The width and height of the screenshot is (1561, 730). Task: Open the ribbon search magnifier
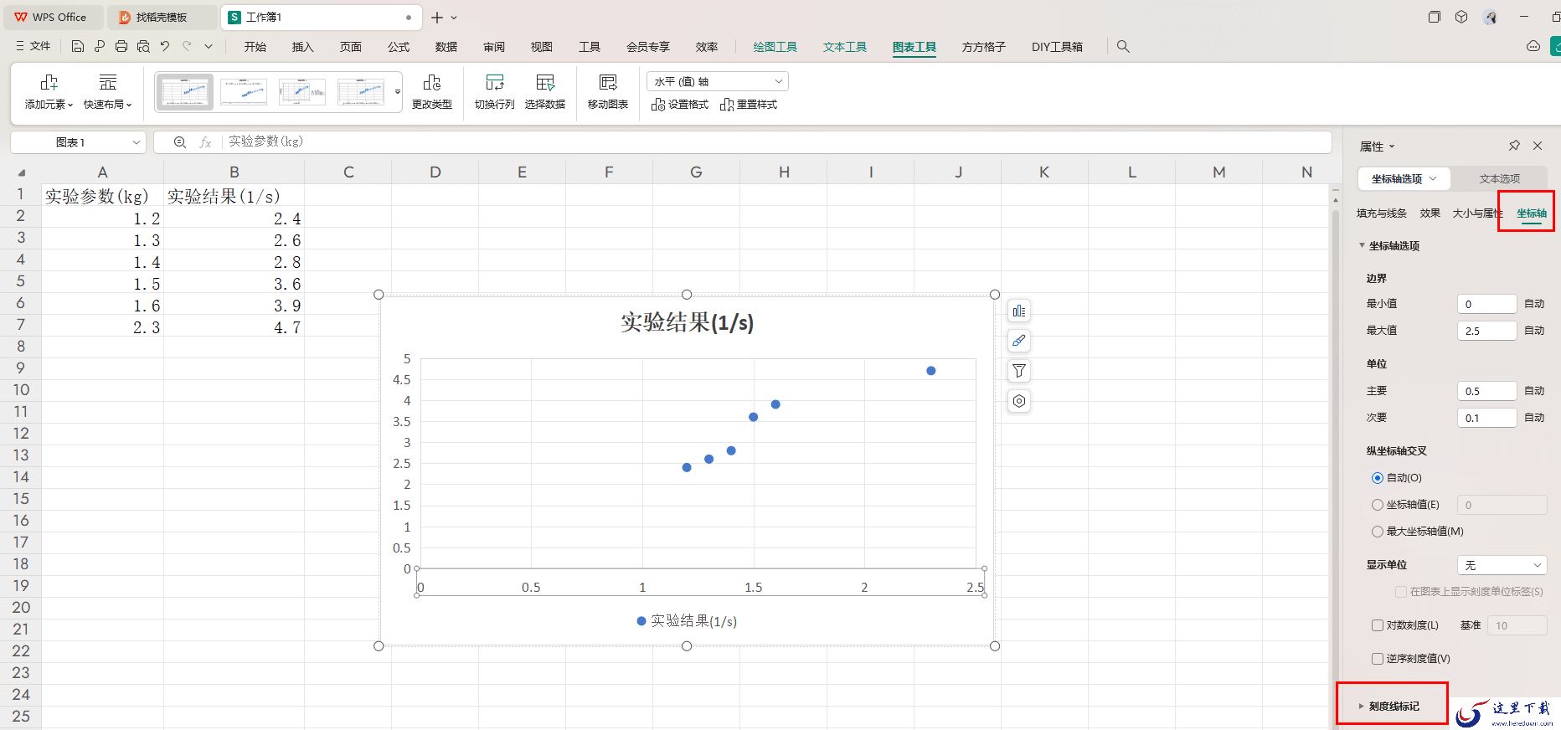[x=1123, y=47]
